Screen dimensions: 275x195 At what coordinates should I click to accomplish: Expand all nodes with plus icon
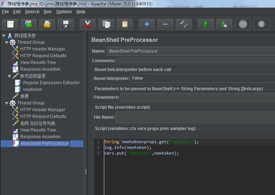point(147,24)
